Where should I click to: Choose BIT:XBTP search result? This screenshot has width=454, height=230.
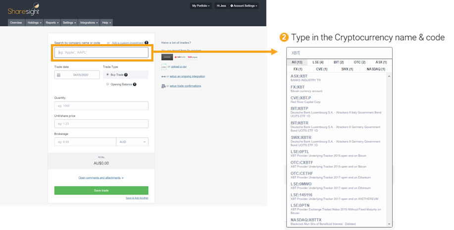[337, 112]
